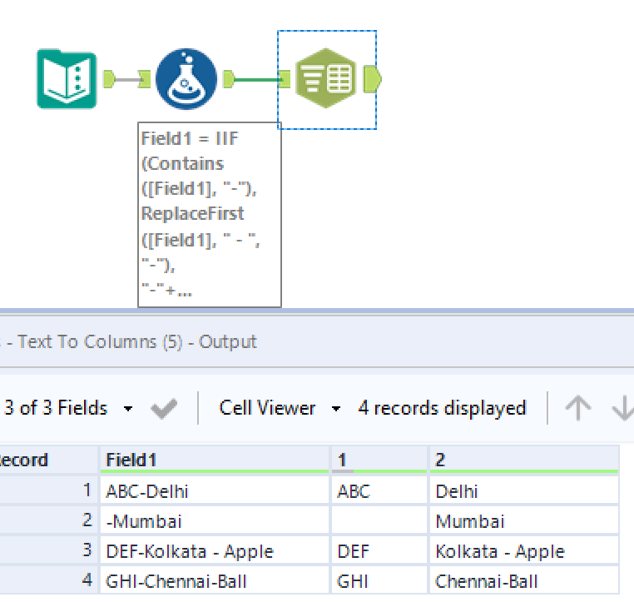Select column header 2 in results
634x602 pixels.
click(x=523, y=460)
